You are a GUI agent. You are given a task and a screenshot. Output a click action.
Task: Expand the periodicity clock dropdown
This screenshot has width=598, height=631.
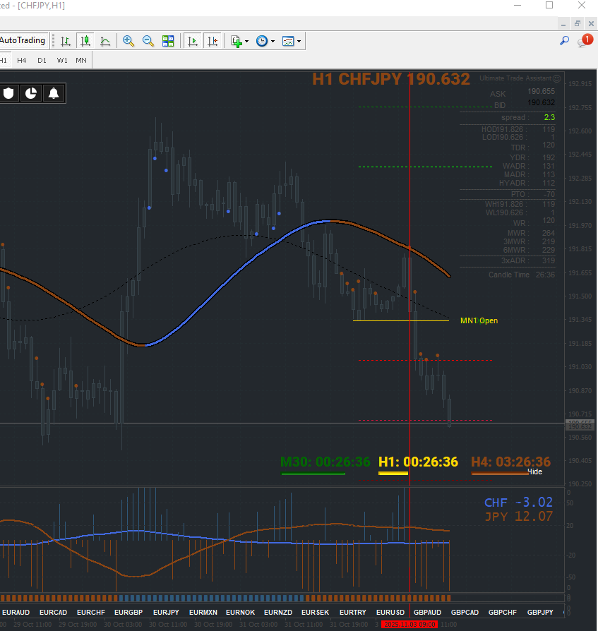coord(273,41)
